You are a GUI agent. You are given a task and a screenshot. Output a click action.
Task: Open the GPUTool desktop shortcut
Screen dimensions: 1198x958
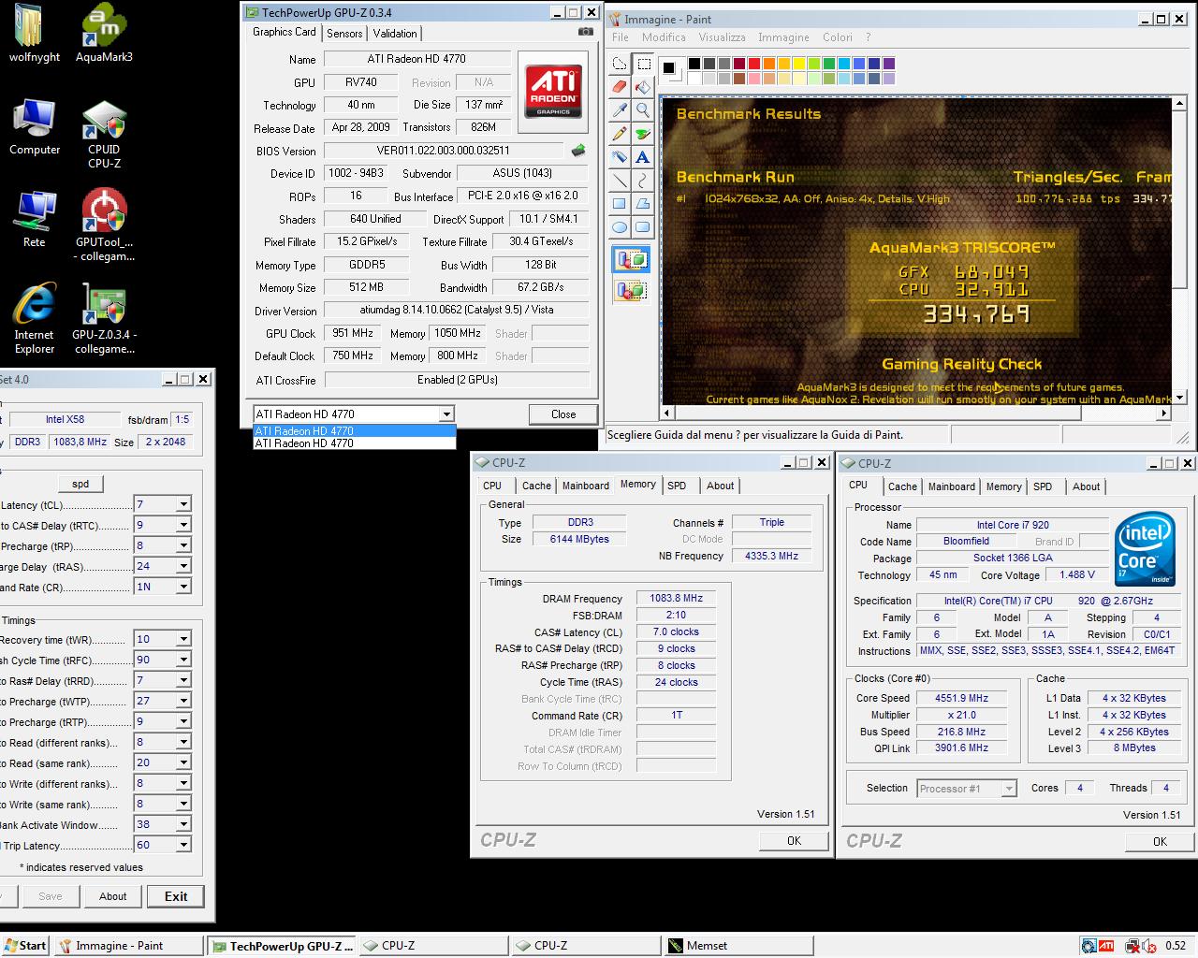click(x=104, y=225)
